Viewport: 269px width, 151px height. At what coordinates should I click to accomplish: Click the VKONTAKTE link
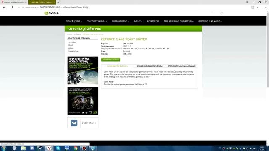[89, 123]
